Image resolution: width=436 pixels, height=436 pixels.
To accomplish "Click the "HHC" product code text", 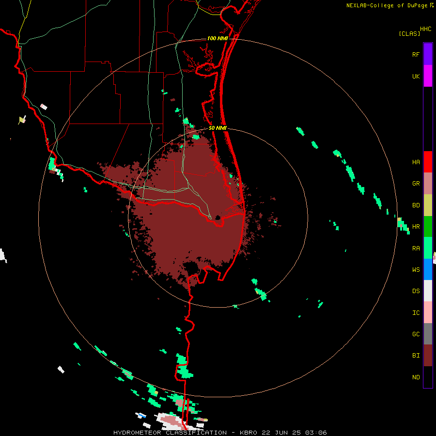I will coord(425,29).
